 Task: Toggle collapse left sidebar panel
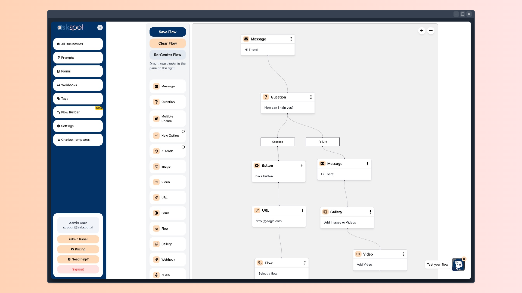(100, 28)
